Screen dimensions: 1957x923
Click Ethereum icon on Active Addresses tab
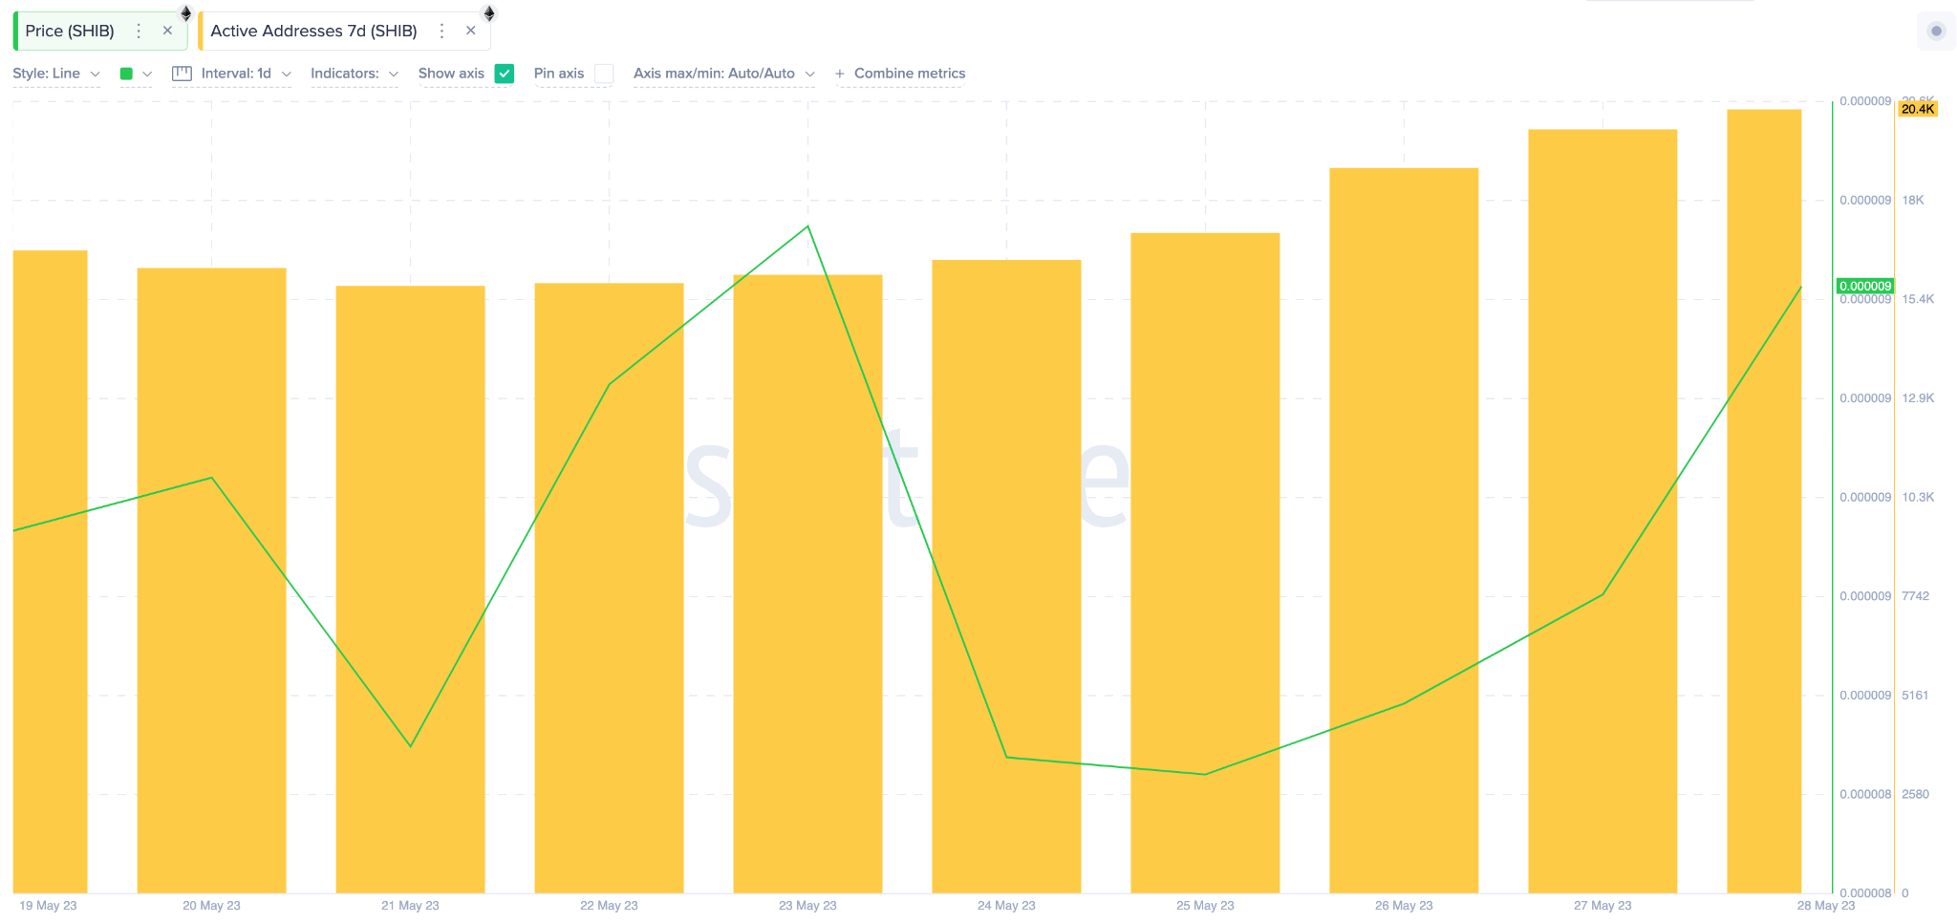(x=489, y=13)
